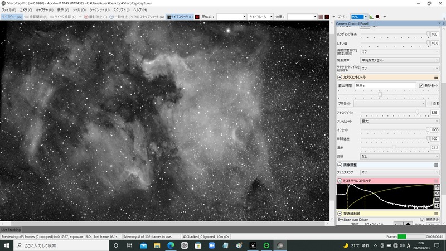Open the ツール (O) menu
The height and width of the screenshot is (251, 446).
coord(79,10)
